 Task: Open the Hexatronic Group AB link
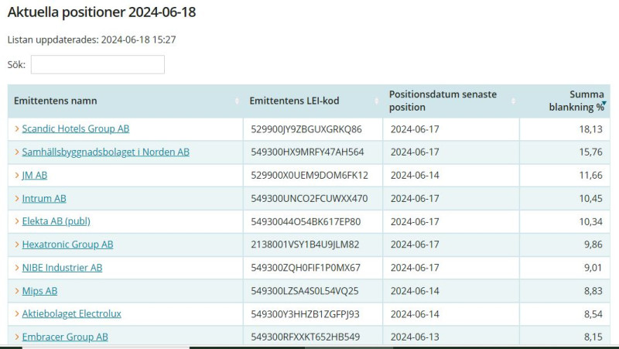(x=67, y=245)
